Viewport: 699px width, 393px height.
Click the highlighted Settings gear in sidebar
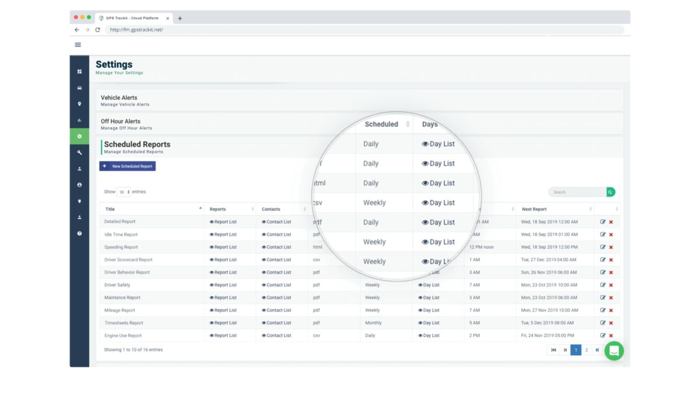click(79, 136)
